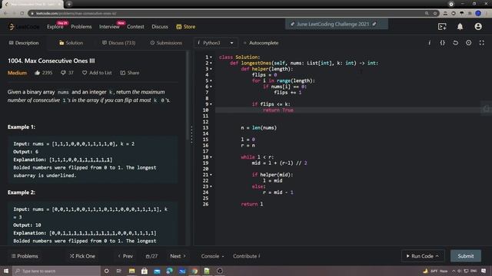
Task: Open the Mail app in taskbar
Action: click(157, 271)
